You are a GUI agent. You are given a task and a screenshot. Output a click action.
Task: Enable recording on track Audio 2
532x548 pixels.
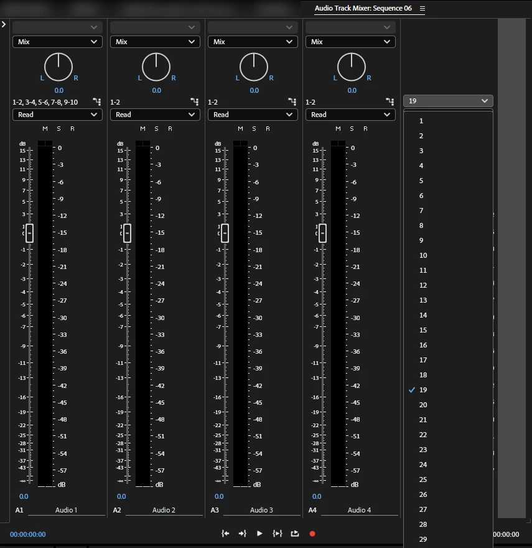coord(170,129)
